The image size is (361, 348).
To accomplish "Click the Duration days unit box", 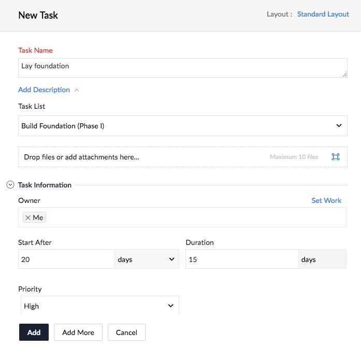I will pyautogui.click(x=322, y=259).
